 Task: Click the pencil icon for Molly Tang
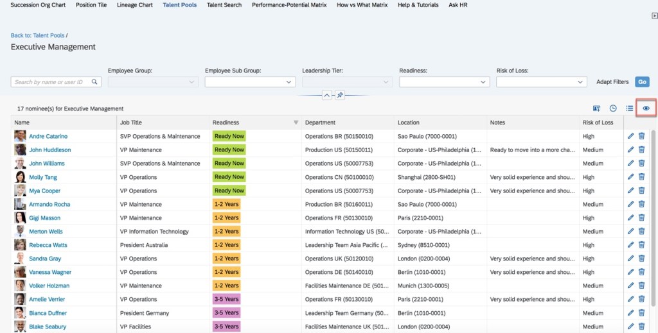coord(630,177)
